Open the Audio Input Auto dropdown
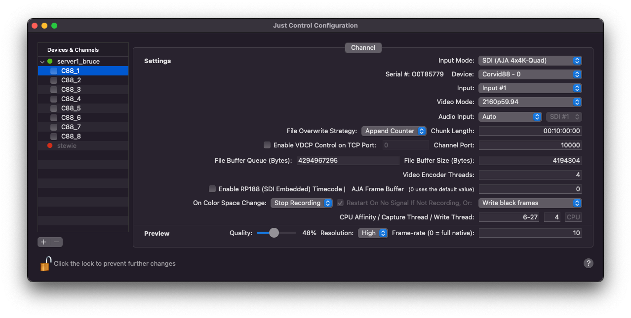 point(510,117)
